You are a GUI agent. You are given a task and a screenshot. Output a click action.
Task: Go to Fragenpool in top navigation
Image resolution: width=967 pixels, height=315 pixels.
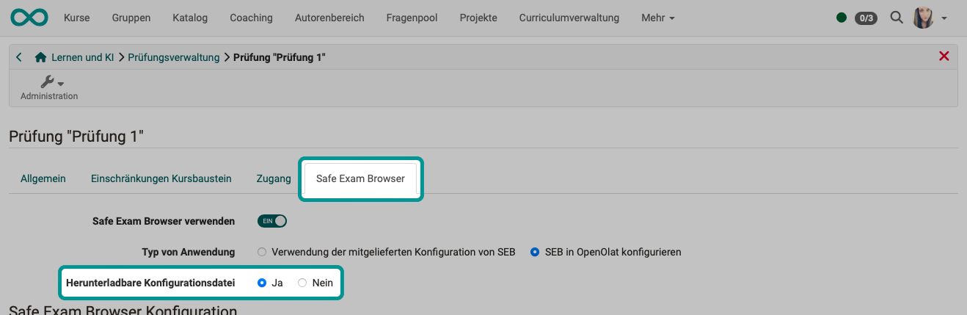[412, 18]
